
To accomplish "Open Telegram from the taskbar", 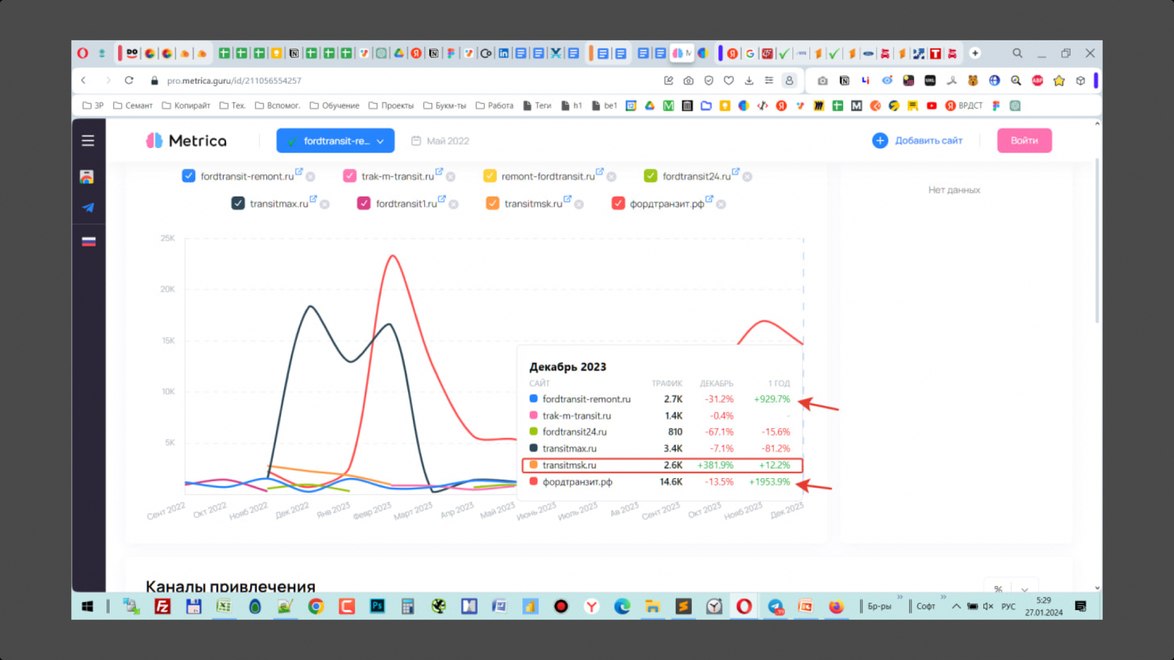I will click(776, 606).
